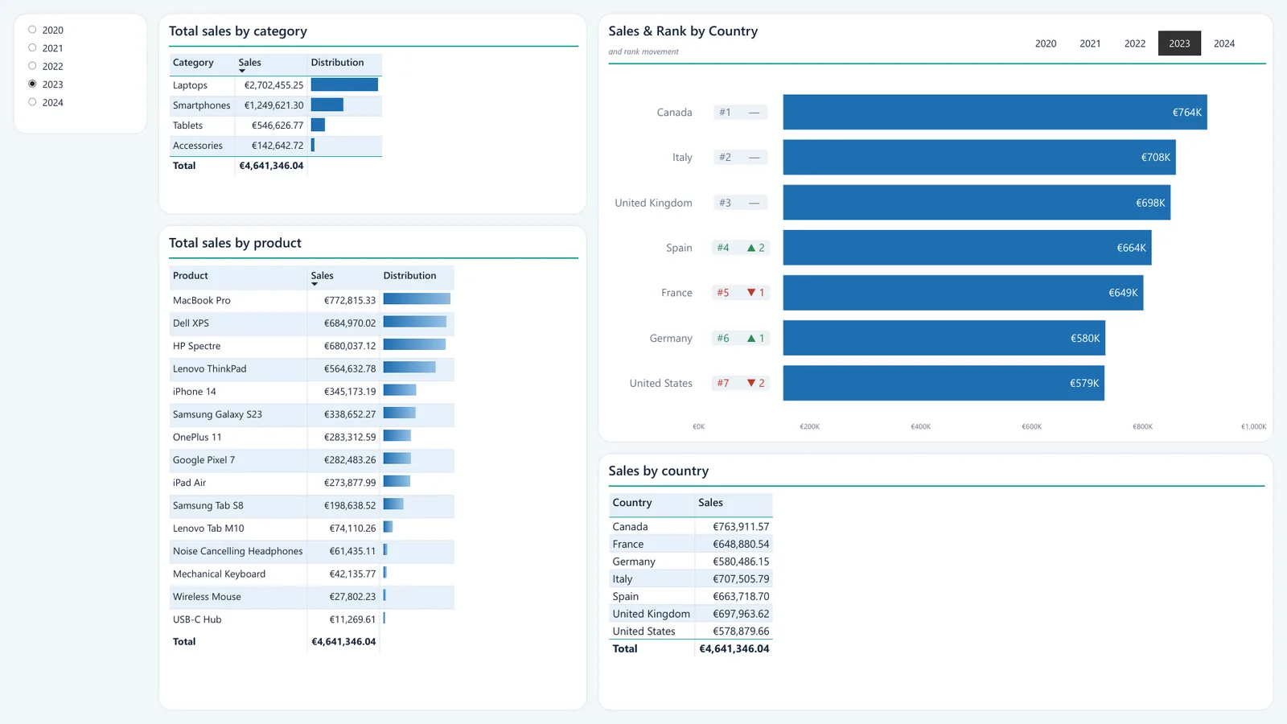Select the Smartphones category row
The width and height of the screenshot is (1287, 724).
tap(276, 105)
